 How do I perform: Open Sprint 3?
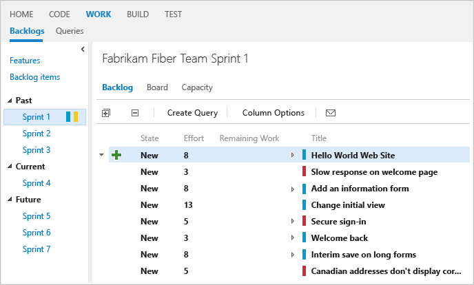click(x=37, y=150)
